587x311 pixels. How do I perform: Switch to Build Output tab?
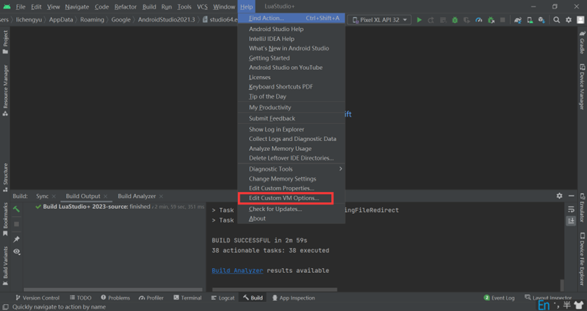click(x=83, y=196)
